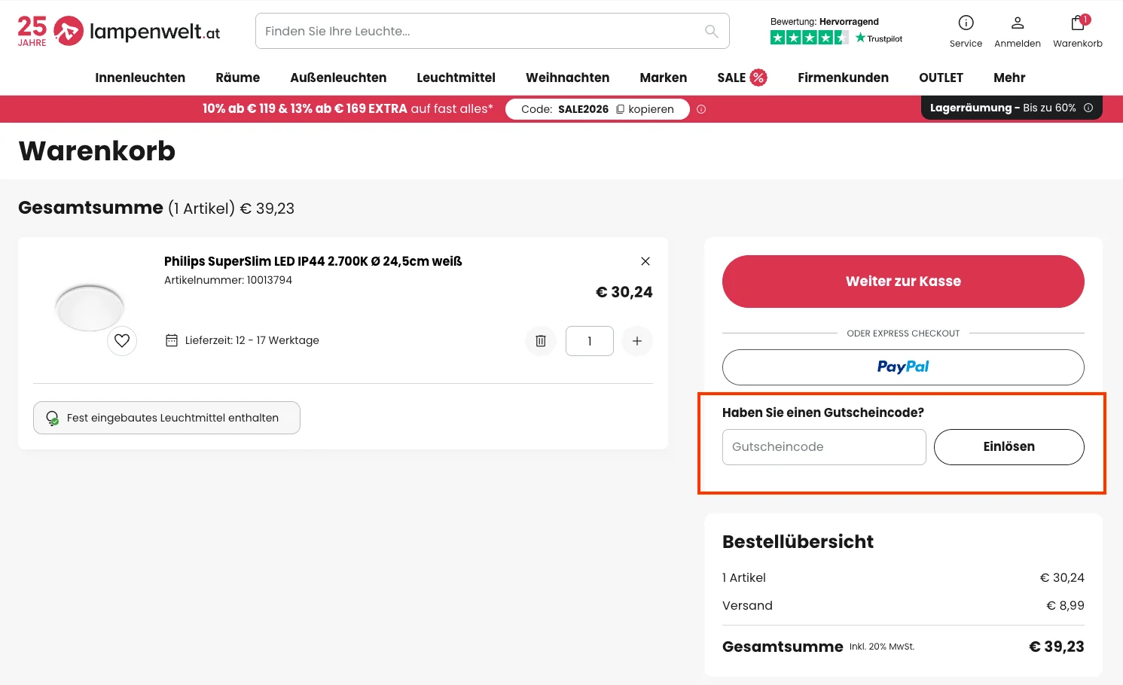
Task: Open the Mehr navigation menu
Action: point(1009,78)
